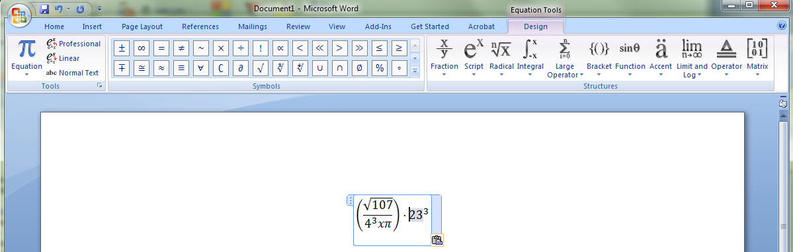This screenshot has height=252, width=793.
Task: Insert the proportional-to symbol
Action: [280, 48]
